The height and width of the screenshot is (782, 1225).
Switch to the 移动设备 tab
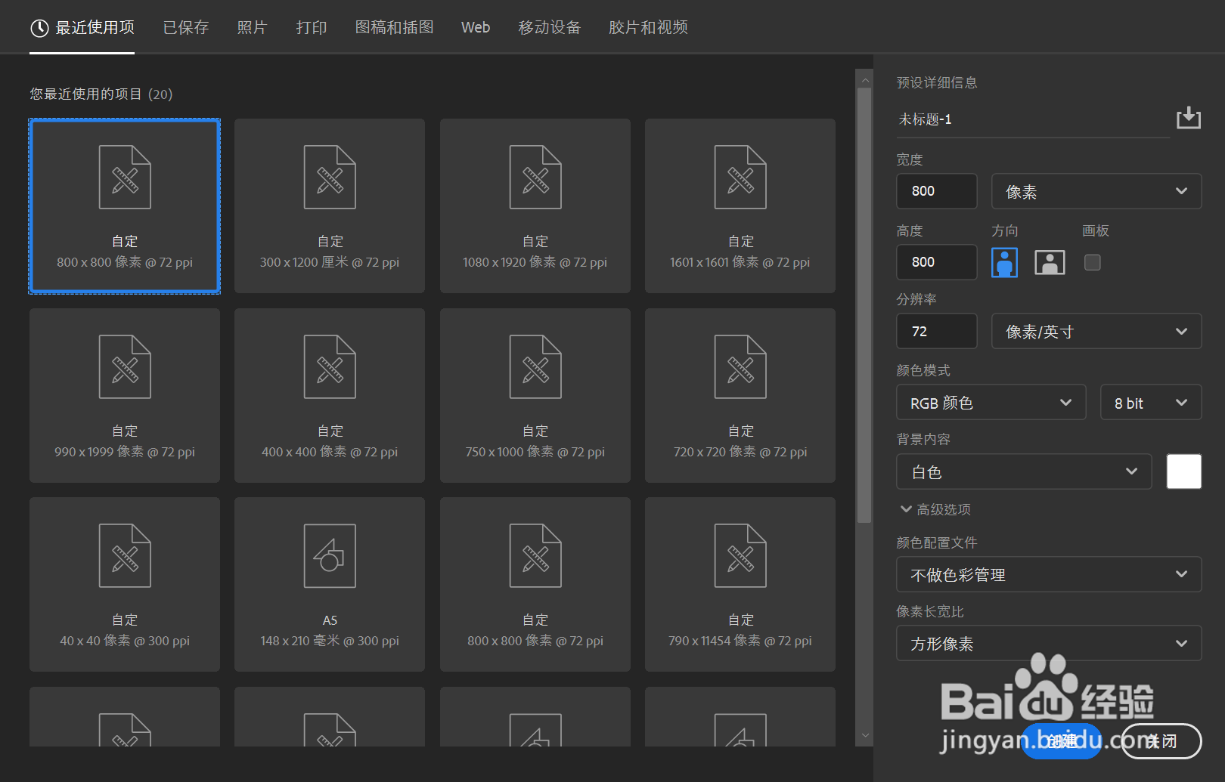click(x=550, y=28)
